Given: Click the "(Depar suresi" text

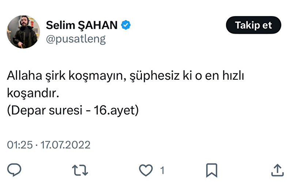Looking at the screenshot, I should point(45,110).
